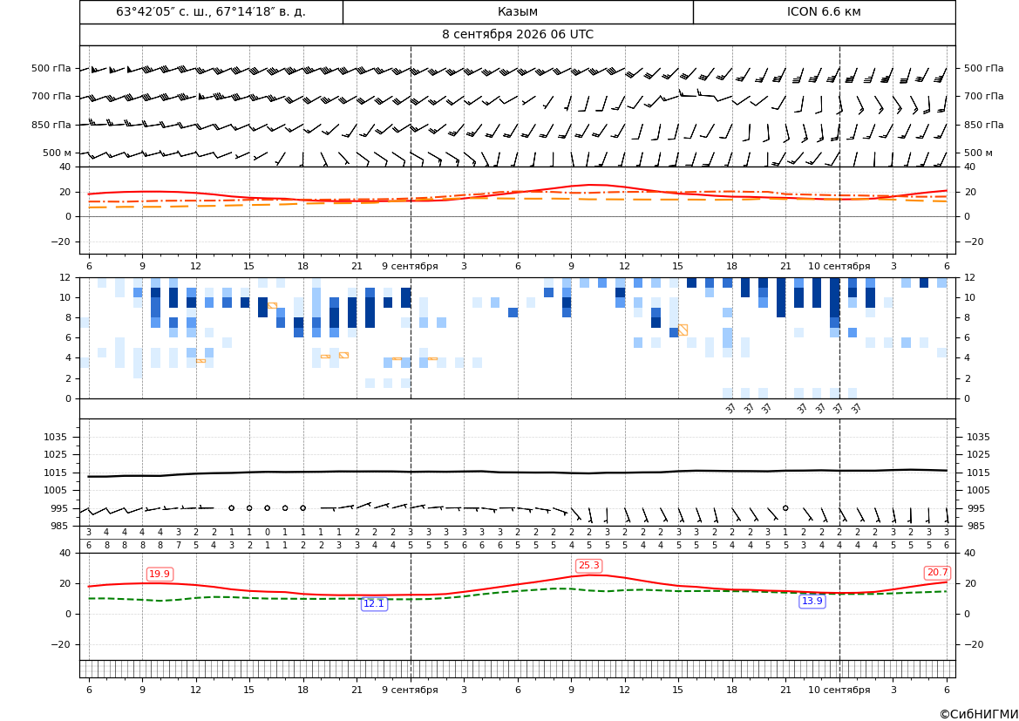The image size is (1019, 721).
Task: Click the lower 9 сентября axis marker
Action: pos(410,690)
